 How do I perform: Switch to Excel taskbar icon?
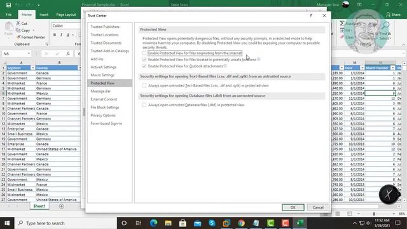tap(300, 223)
